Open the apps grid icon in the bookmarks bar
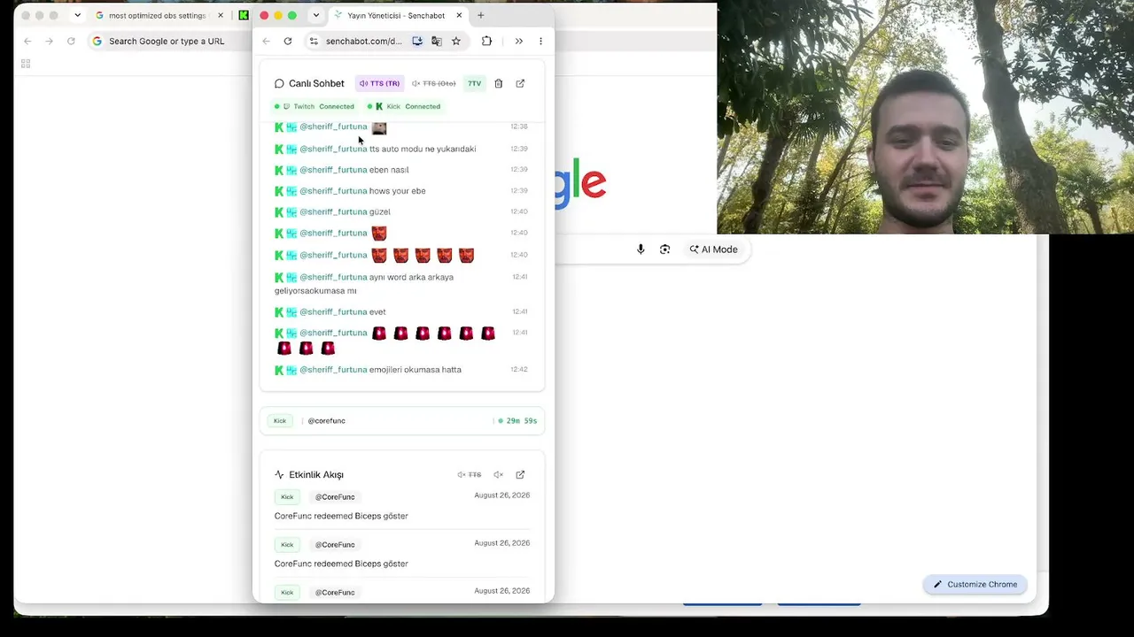 26,64
